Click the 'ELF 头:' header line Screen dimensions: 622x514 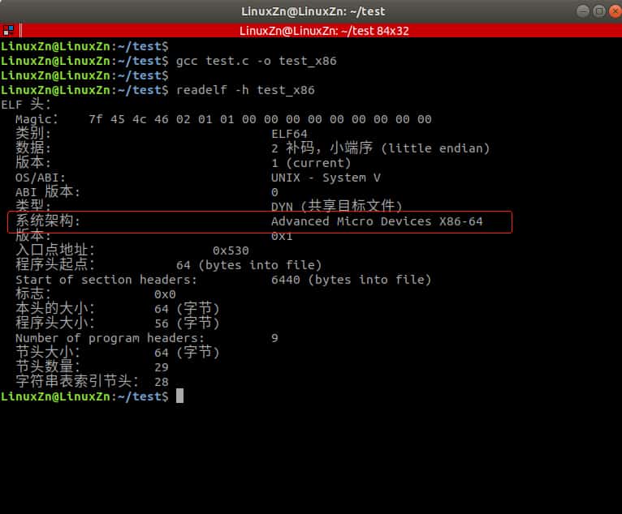(26, 105)
